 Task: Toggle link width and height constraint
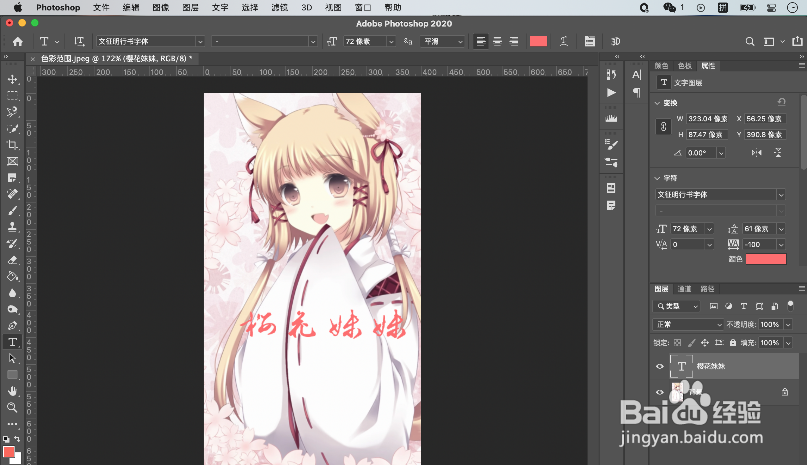663,127
